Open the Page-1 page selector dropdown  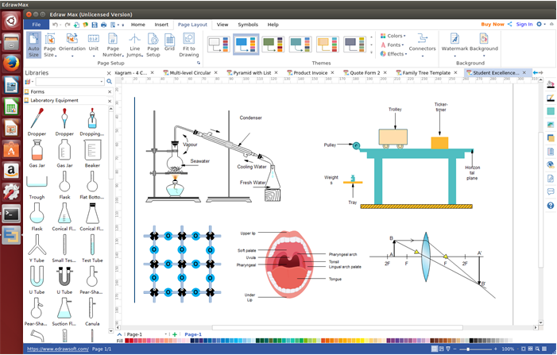pyautogui.click(x=165, y=334)
